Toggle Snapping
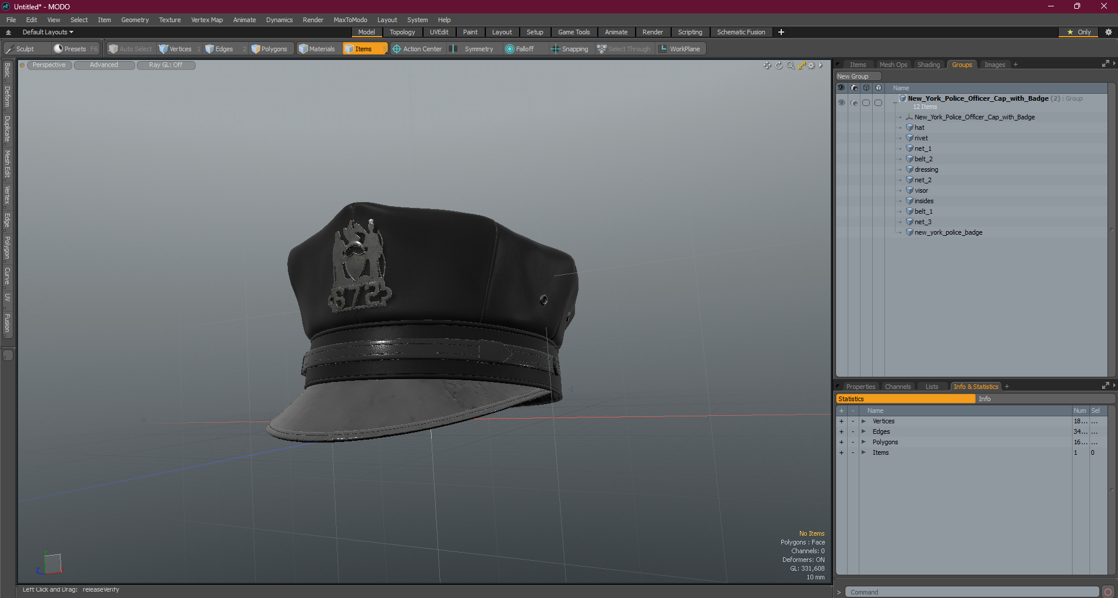Screen dimensions: 1118x598 pyautogui.click(x=570, y=49)
